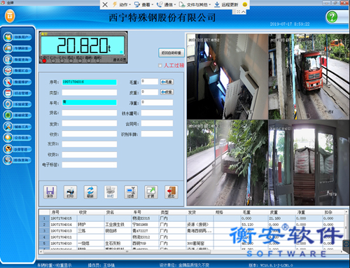This screenshot has height=268, width=350.
Task: Open the 系统设置 system settings gear icon
Action: pos(8,104)
